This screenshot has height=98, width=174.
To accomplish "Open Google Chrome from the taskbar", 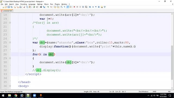I will tap(16, 96).
